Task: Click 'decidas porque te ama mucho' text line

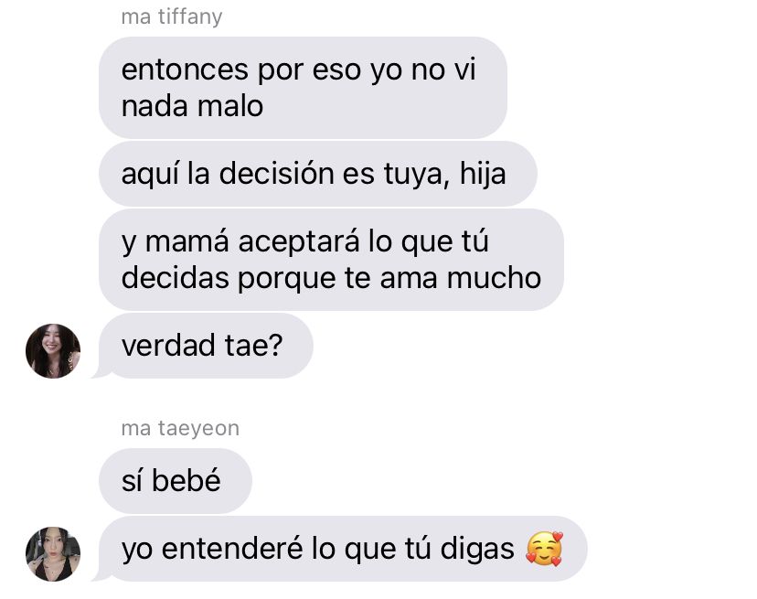Action: 331,278
